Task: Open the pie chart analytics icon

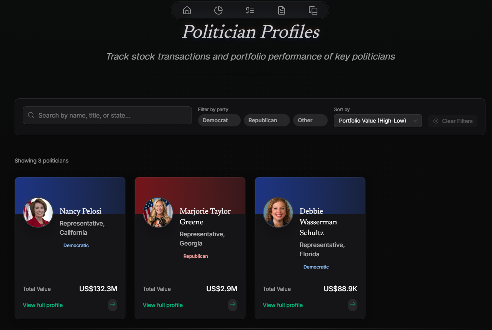Action: pos(218,10)
